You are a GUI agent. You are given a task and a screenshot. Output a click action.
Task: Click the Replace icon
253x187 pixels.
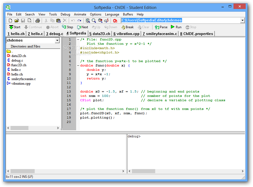106,21
